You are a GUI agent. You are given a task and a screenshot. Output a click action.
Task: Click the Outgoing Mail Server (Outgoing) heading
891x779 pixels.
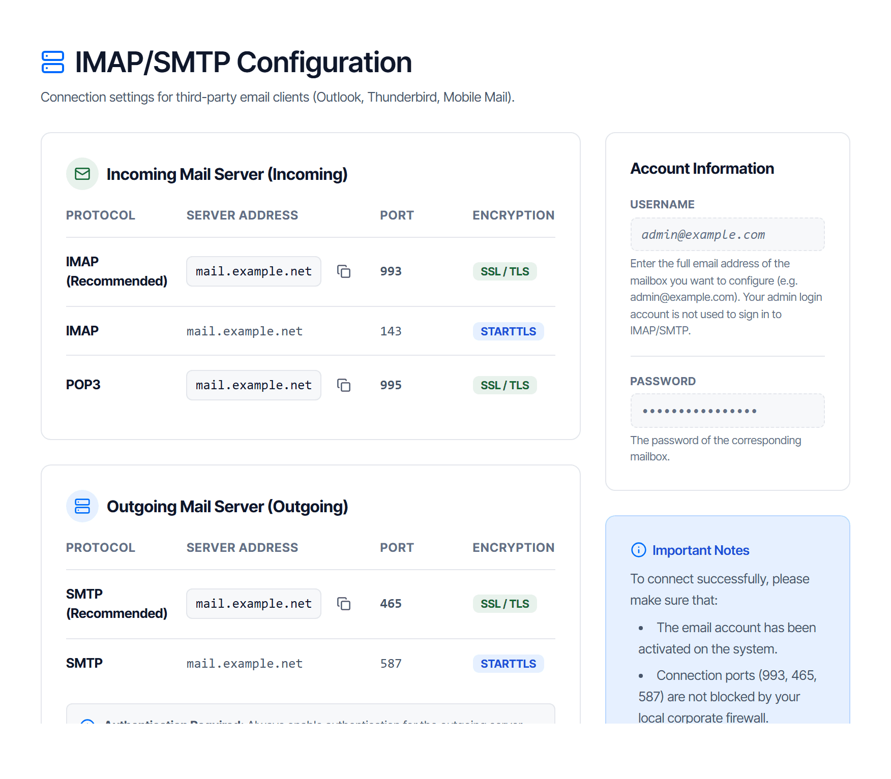coord(227,507)
